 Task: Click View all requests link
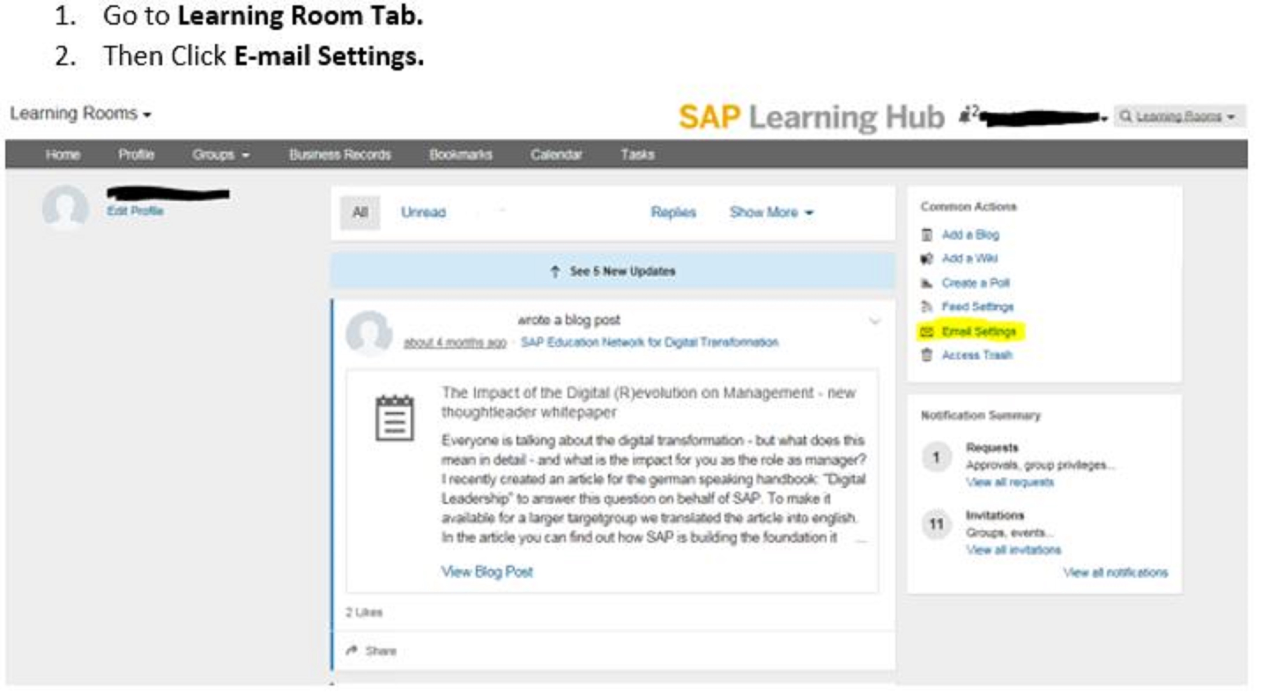point(1010,482)
